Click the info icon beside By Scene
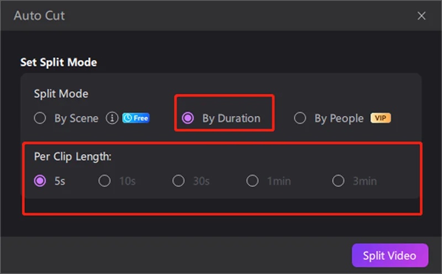Viewport: 442px width, 274px height. (112, 118)
